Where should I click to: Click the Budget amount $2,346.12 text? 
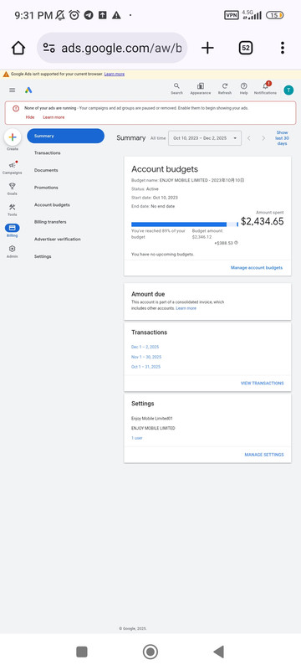(207, 234)
